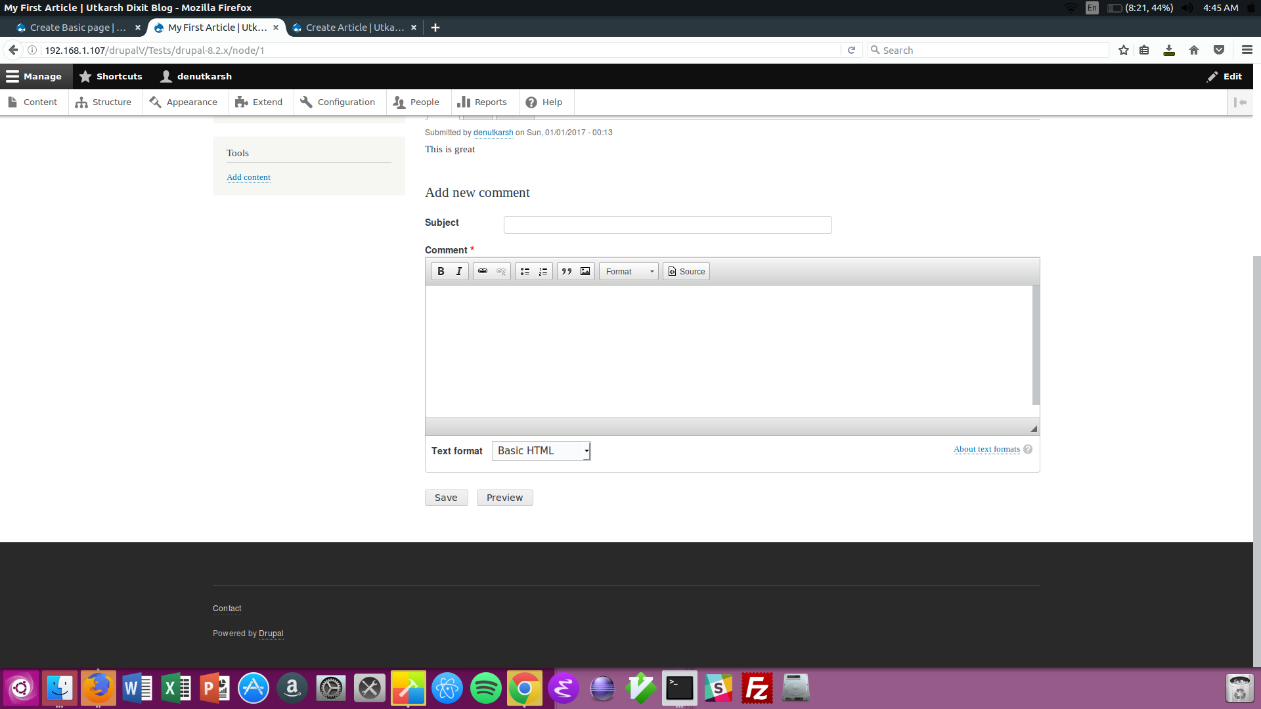
Task: Save the comment
Action: [446, 498]
